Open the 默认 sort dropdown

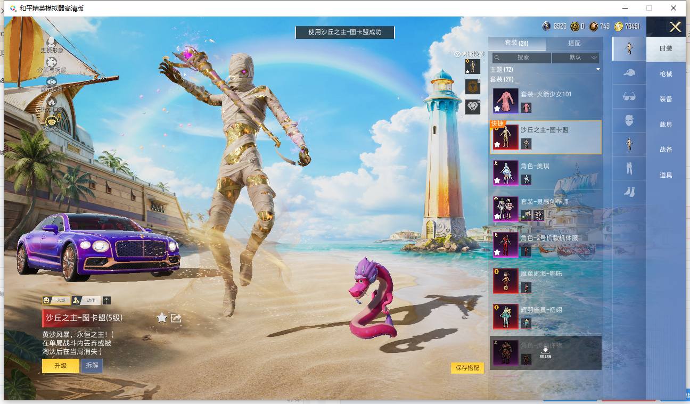(576, 57)
